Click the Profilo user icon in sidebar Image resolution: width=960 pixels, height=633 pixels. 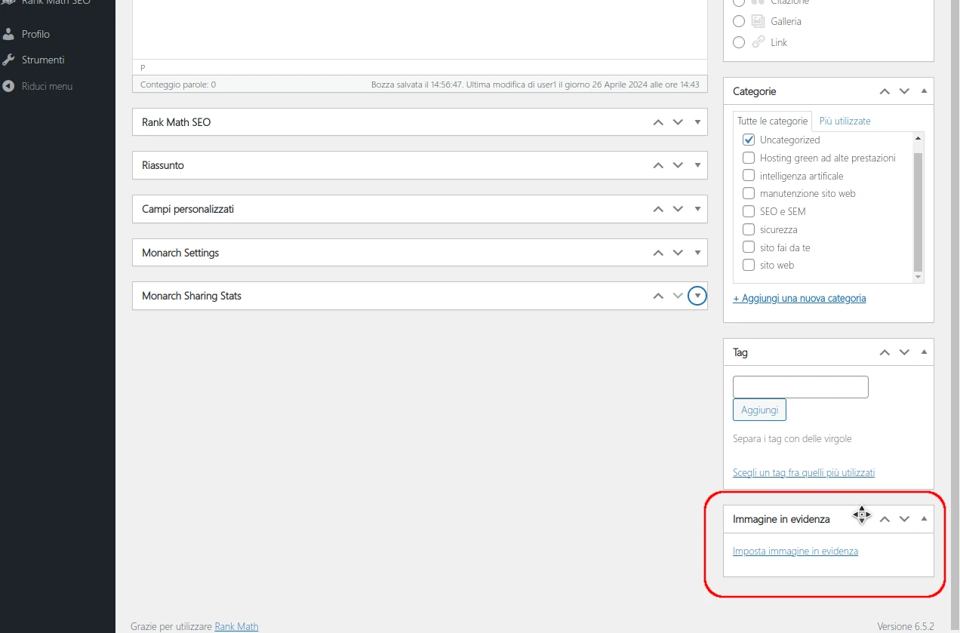click(9, 34)
